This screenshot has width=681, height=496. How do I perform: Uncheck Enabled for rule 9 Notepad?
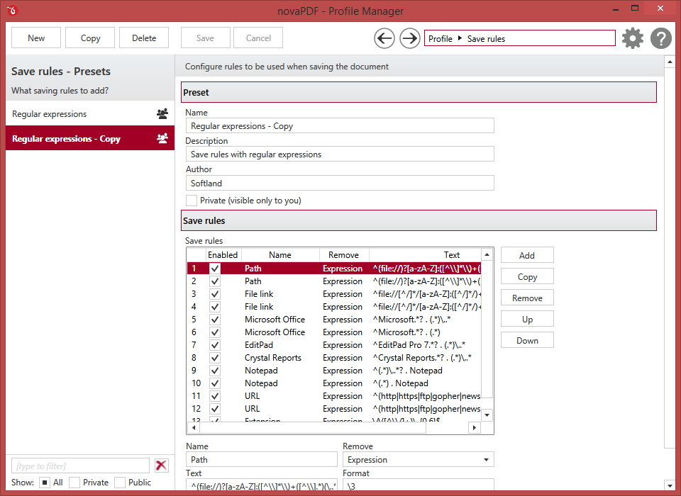(214, 371)
